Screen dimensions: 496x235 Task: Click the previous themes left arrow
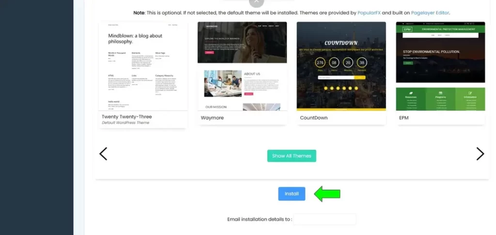(103, 154)
